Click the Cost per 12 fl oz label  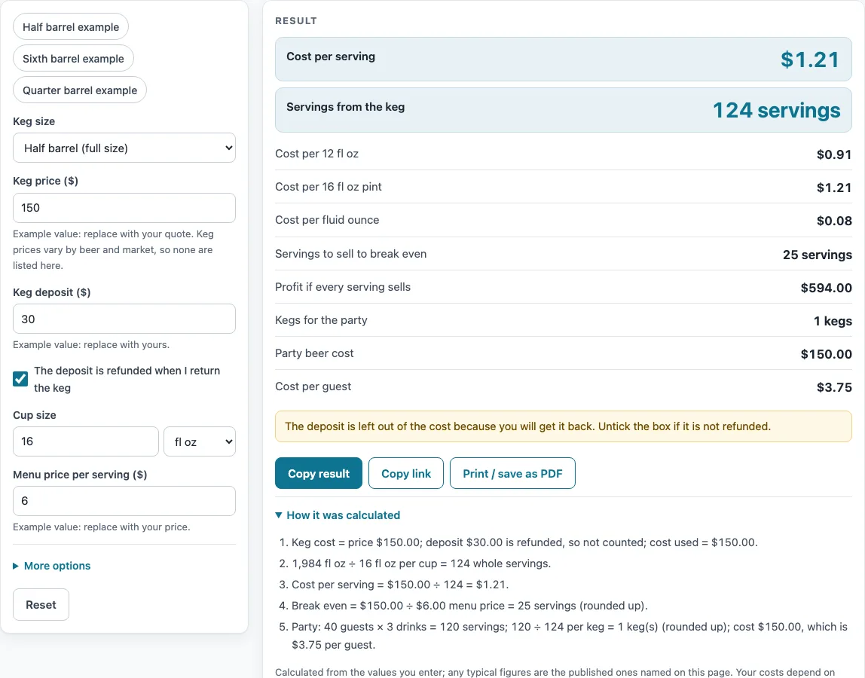coord(316,154)
